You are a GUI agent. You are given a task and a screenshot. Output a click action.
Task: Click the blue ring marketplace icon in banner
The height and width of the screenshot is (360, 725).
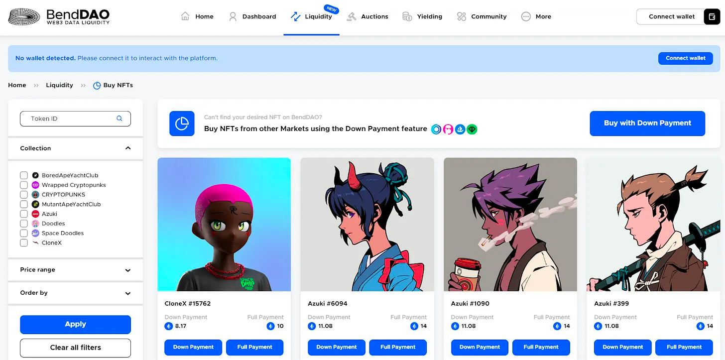click(x=436, y=129)
